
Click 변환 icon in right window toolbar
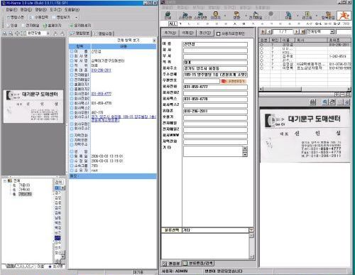click(x=236, y=16)
